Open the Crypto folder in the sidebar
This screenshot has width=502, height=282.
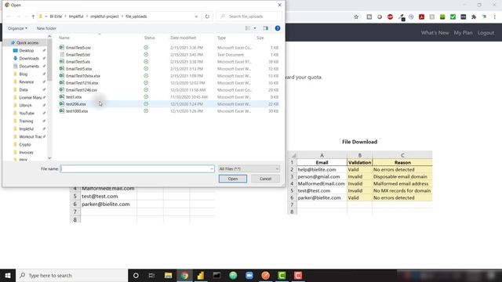pyautogui.click(x=25, y=144)
